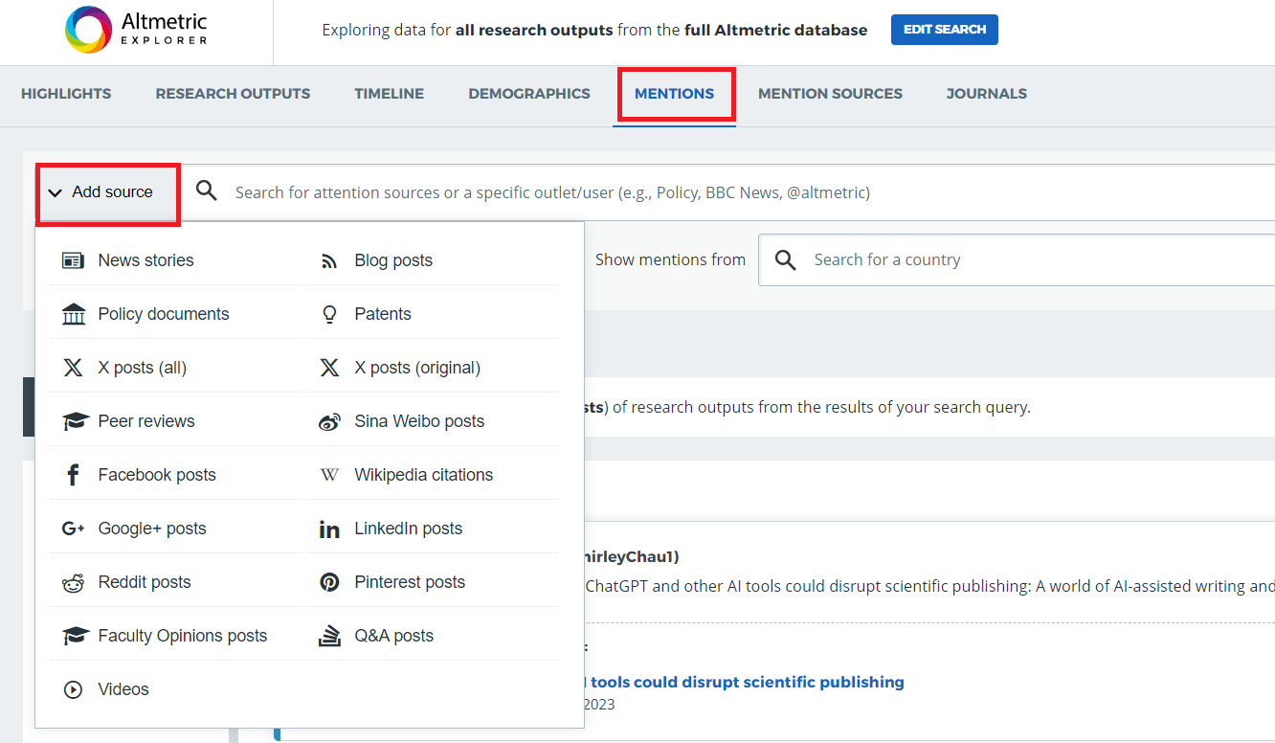
Task: Open the Mention Sources tab
Action: pos(830,94)
